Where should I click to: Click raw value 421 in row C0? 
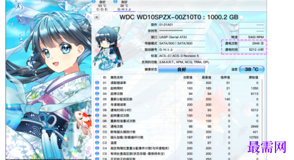[x=255, y=132]
